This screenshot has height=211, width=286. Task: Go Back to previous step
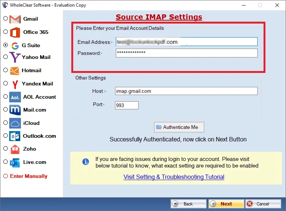pyautogui.click(x=189, y=204)
